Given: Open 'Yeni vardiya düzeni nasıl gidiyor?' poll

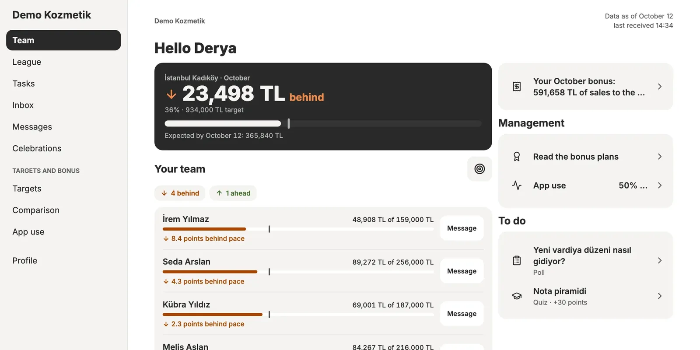Looking at the screenshot, I should pyautogui.click(x=582, y=255).
